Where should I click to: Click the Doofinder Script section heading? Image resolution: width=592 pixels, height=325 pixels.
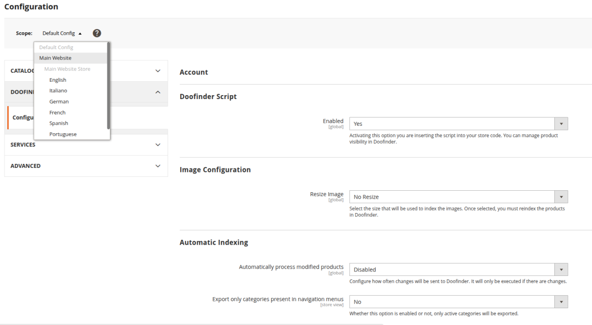[x=208, y=97]
